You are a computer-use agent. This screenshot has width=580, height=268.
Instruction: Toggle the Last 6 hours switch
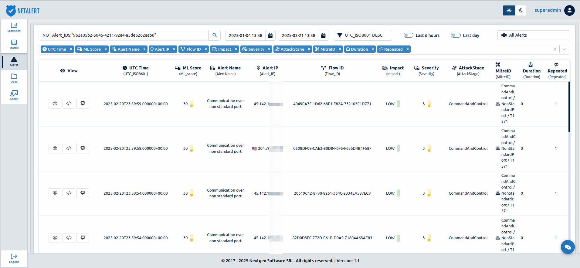409,35
